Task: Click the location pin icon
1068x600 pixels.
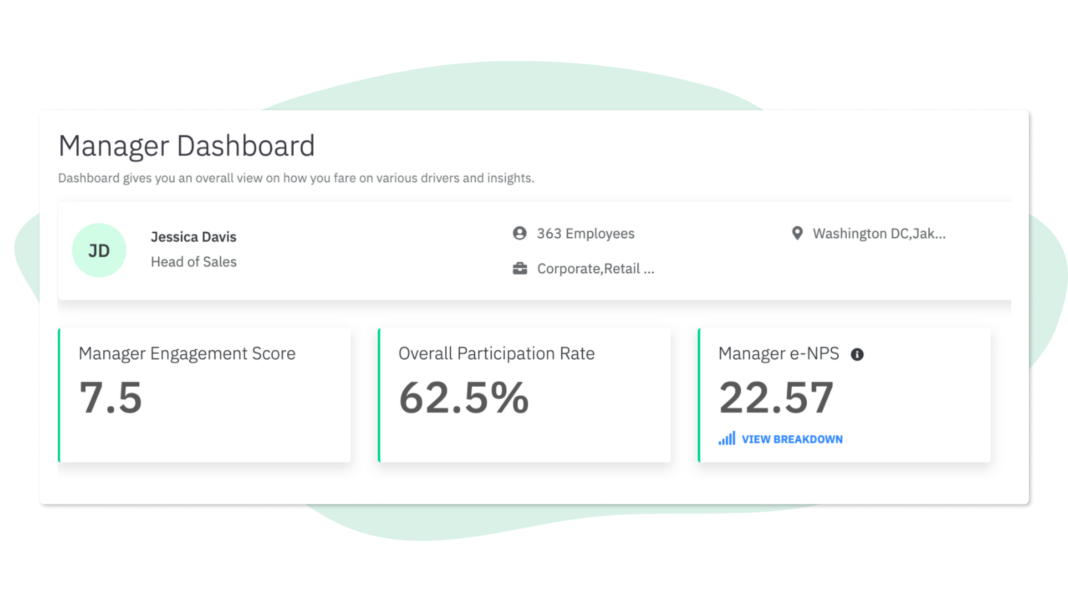Action: coord(797,233)
